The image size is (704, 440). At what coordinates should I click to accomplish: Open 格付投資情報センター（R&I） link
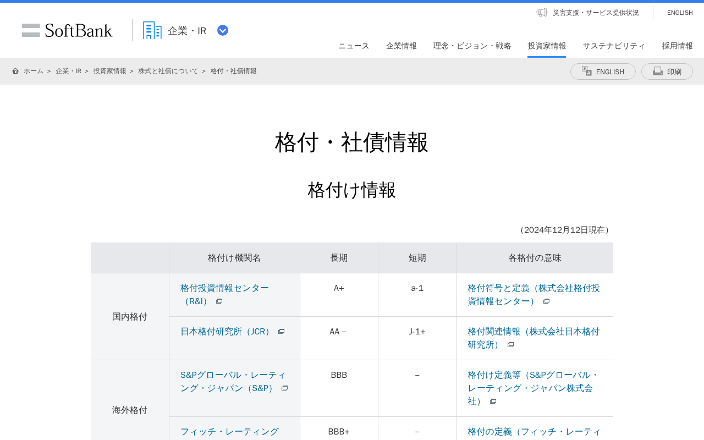pyautogui.click(x=224, y=294)
